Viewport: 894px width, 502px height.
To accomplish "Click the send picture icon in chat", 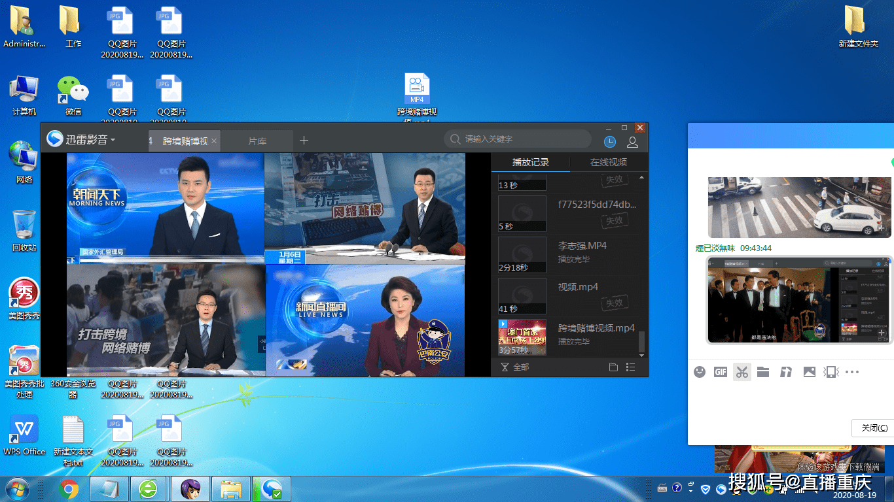I will point(810,372).
